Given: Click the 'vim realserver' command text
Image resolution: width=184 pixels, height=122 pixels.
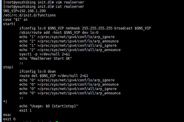Looking at the screenshot, I should pos(70,2).
